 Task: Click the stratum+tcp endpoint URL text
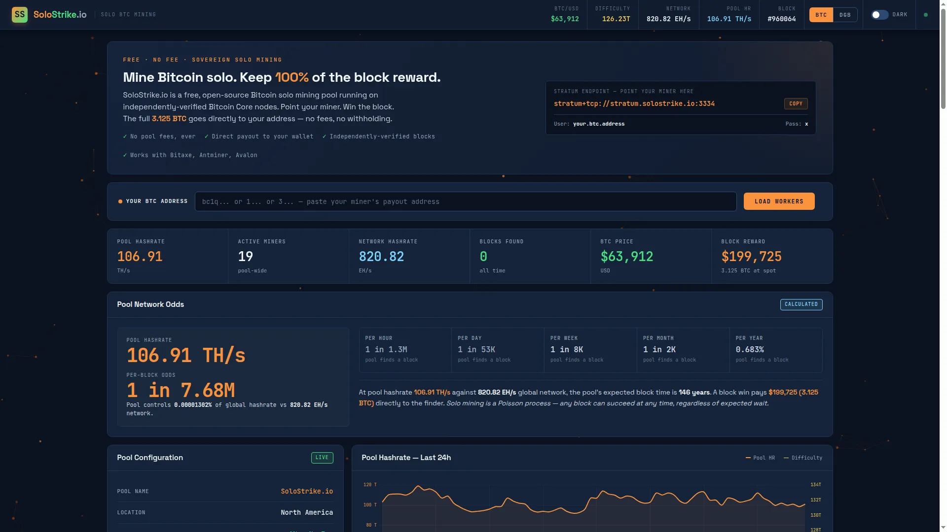(x=634, y=103)
